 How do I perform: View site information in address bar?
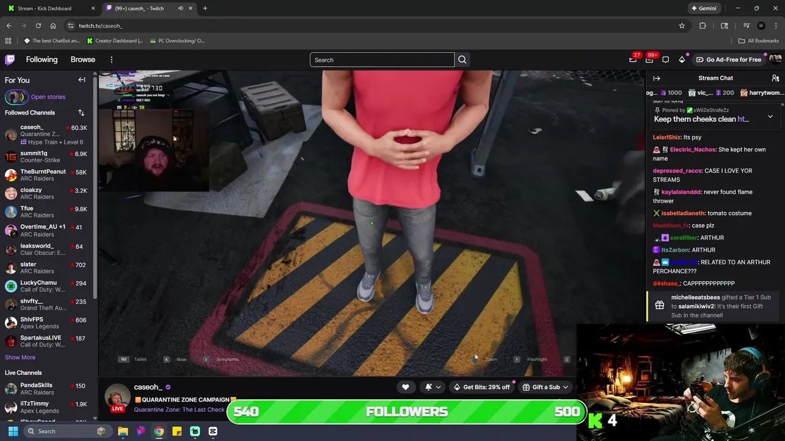click(x=71, y=26)
